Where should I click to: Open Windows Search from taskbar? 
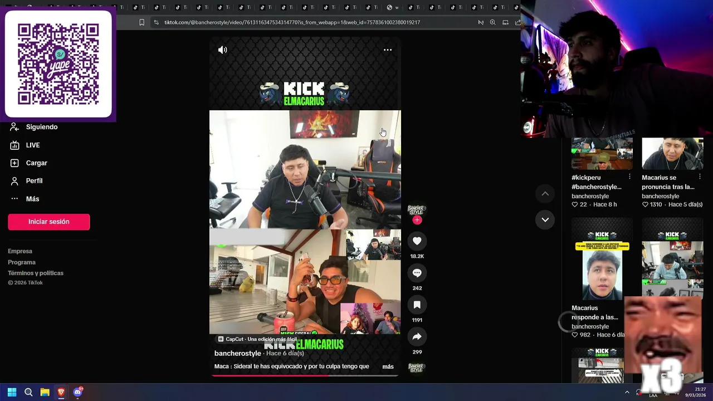click(28, 392)
